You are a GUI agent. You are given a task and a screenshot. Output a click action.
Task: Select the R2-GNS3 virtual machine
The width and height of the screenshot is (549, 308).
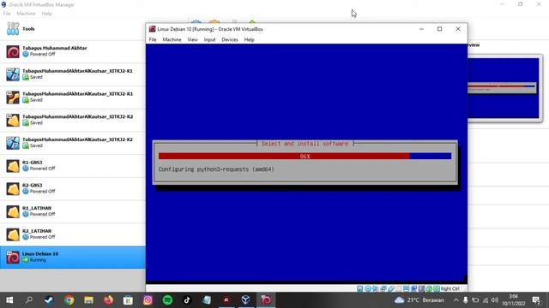(x=72, y=189)
